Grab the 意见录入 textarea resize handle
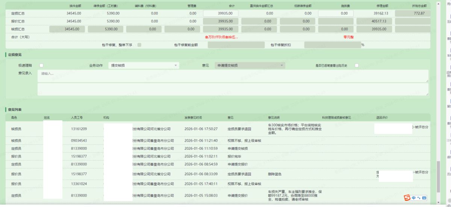Screen dimensions: 451x207 tap(427, 81)
